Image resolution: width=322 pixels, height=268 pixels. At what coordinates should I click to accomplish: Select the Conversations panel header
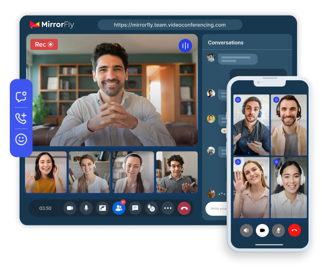pyautogui.click(x=226, y=43)
